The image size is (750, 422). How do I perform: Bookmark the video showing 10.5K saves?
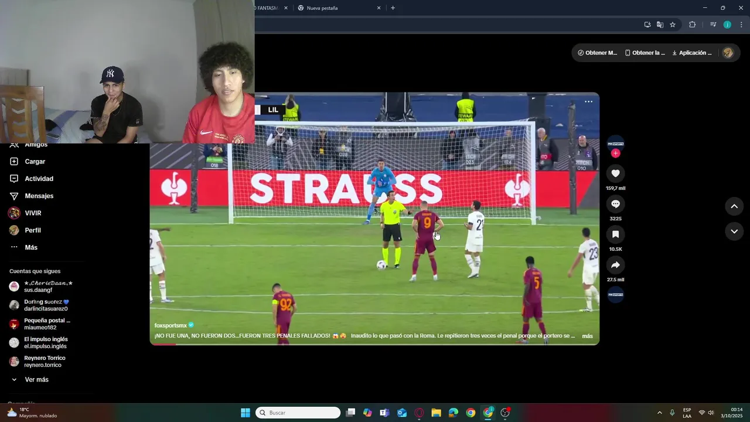pyautogui.click(x=615, y=234)
